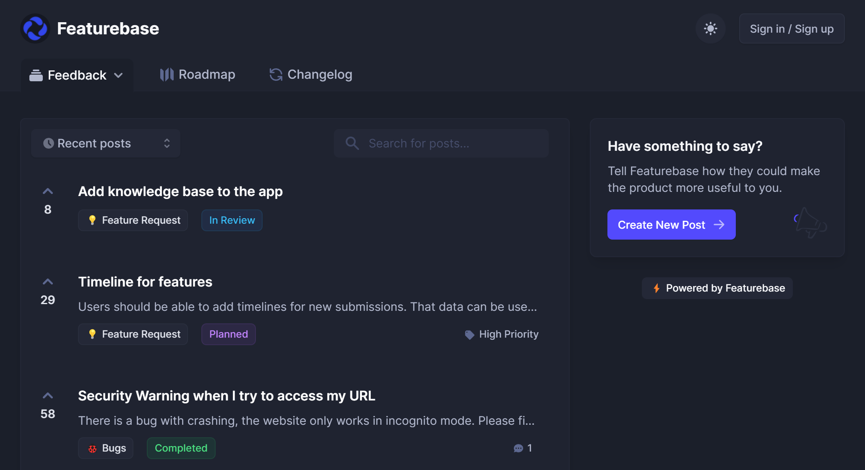Click the description starting 'There is a bug'
Image resolution: width=865 pixels, height=470 pixels.
tap(307, 421)
